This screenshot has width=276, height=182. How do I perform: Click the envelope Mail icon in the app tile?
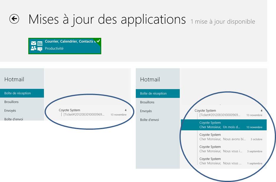[x=34, y=43]
